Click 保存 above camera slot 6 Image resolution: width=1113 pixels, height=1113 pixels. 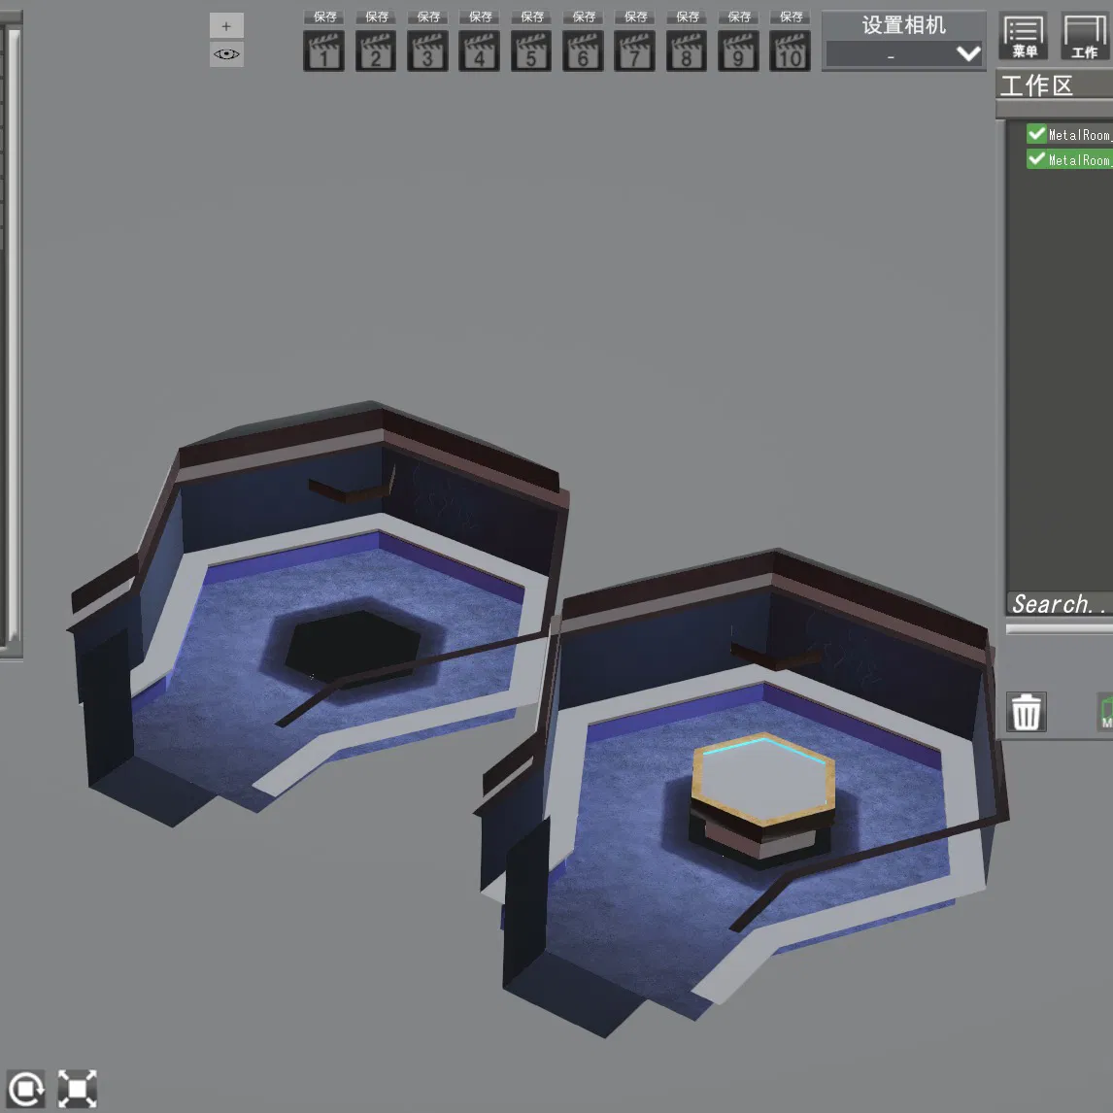click(583, 17)
